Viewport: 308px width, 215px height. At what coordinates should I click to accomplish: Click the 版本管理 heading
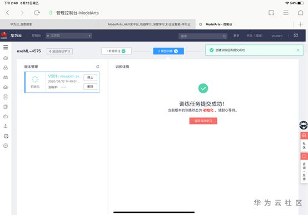pyautogui.click(x=31, y=67)
